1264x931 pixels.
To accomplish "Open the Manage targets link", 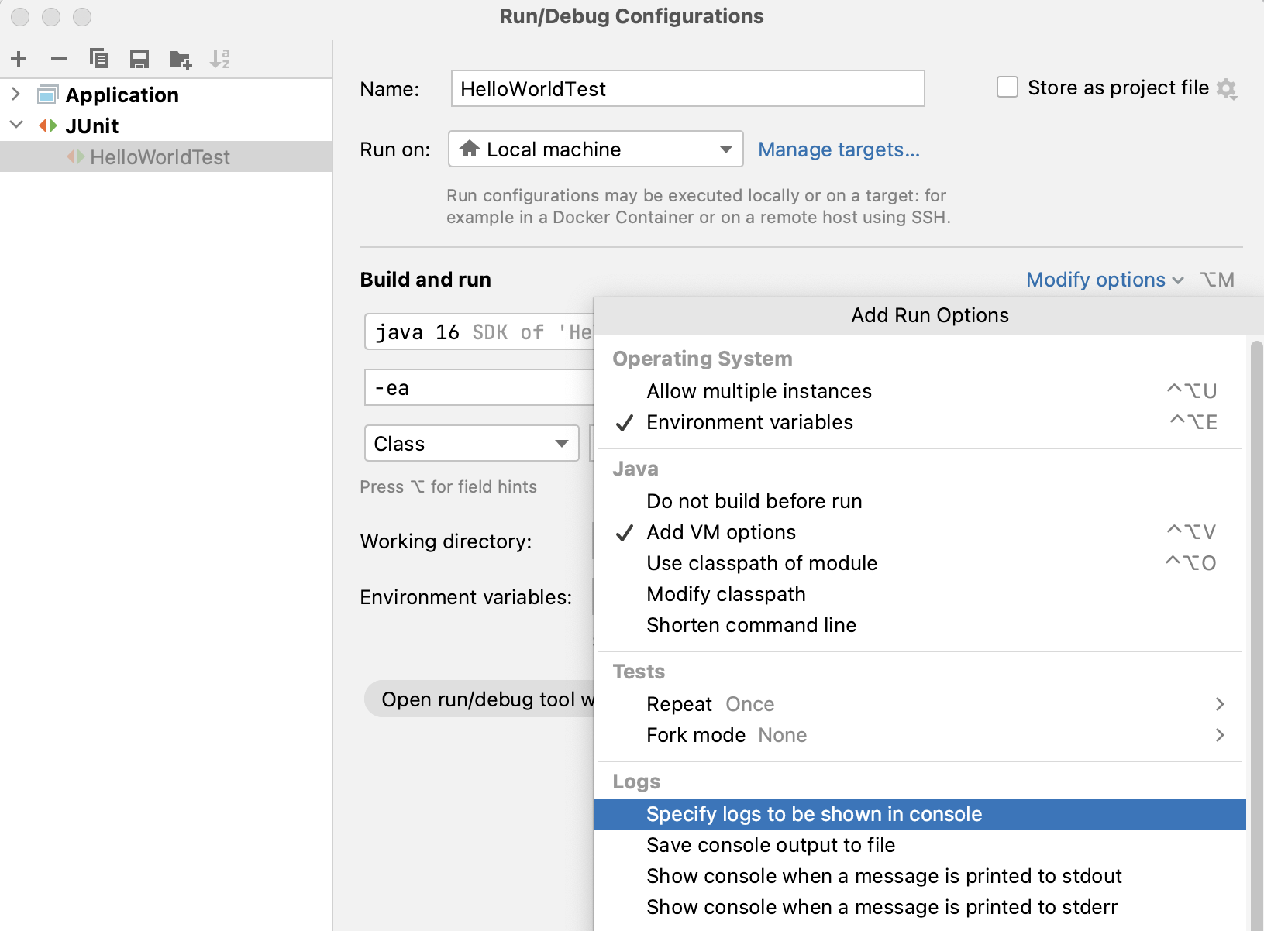I will tap(839, 149).
